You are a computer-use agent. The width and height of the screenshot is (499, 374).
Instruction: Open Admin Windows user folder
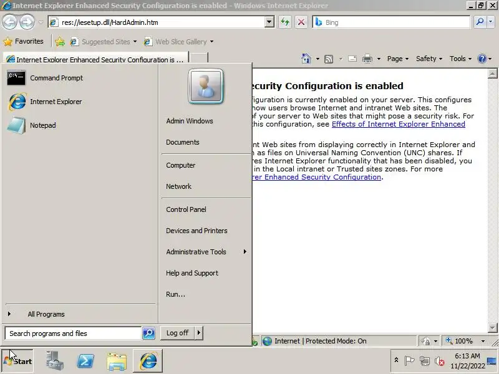point(190,121)
